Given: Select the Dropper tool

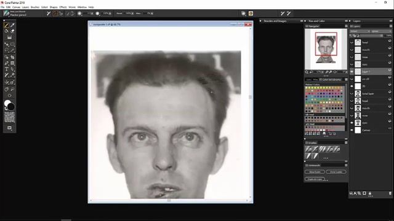Looking at the screenshot, I should click(12, 25).
